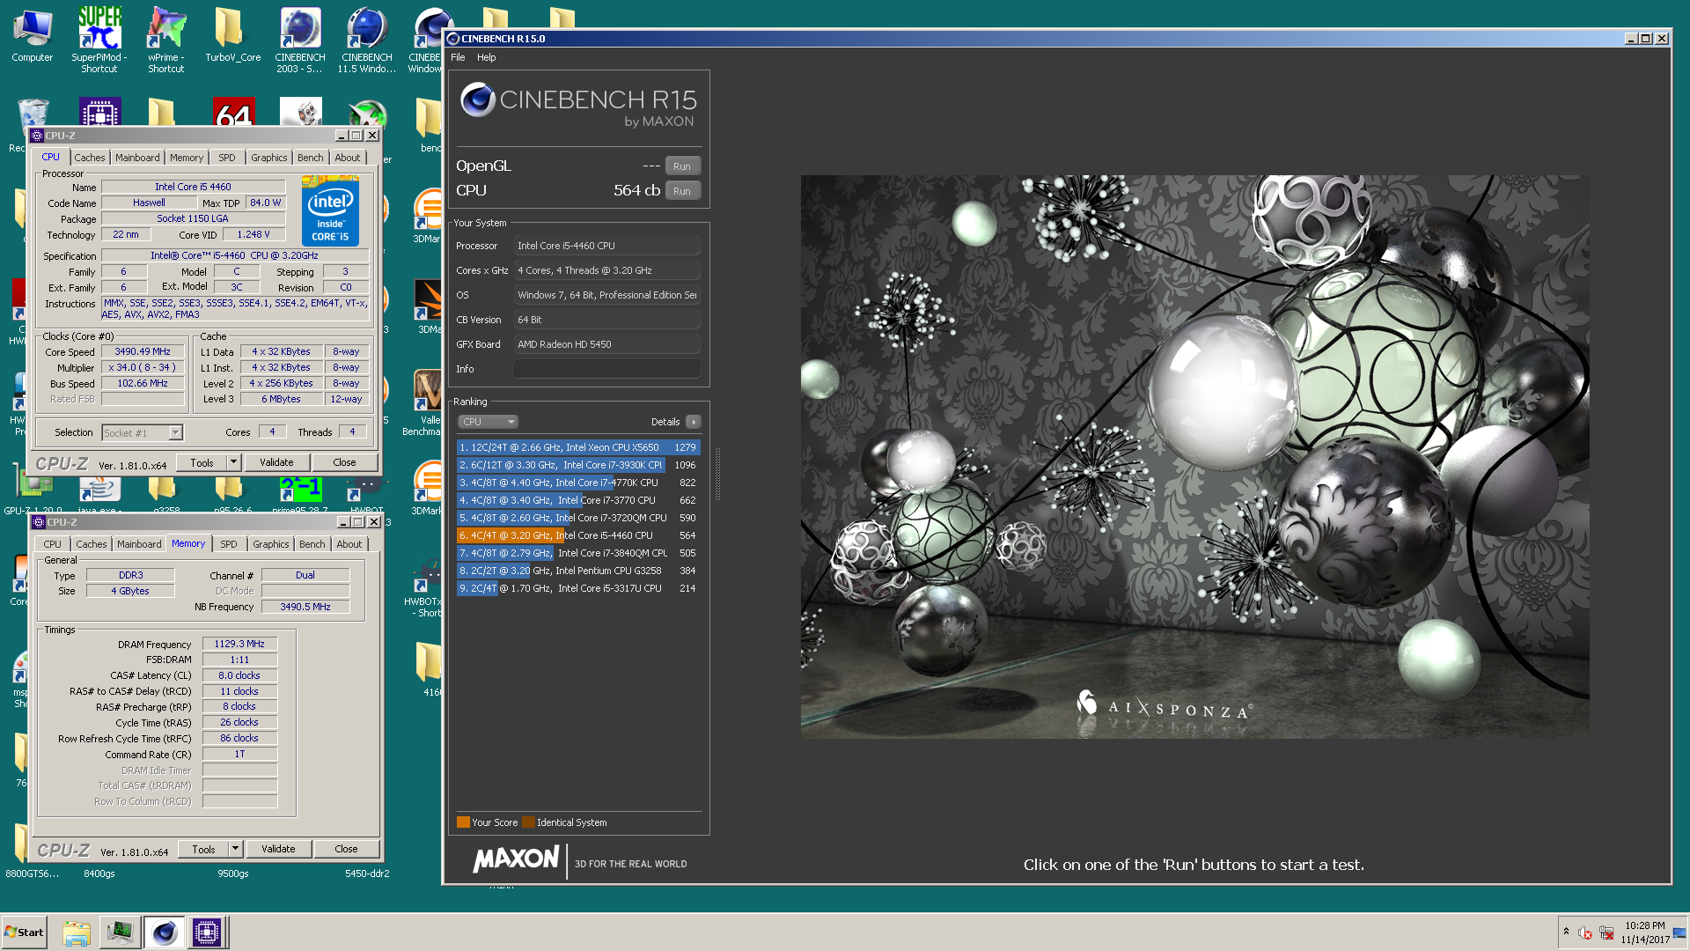
Task: Click the panel splitter handle beside the ranking list
Action: [718, 474]
